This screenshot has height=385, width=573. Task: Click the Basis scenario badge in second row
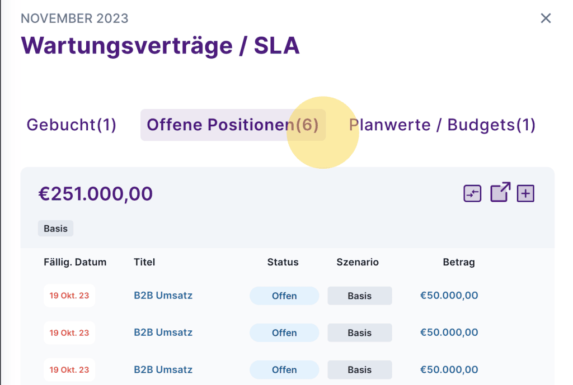pos(359,332)
